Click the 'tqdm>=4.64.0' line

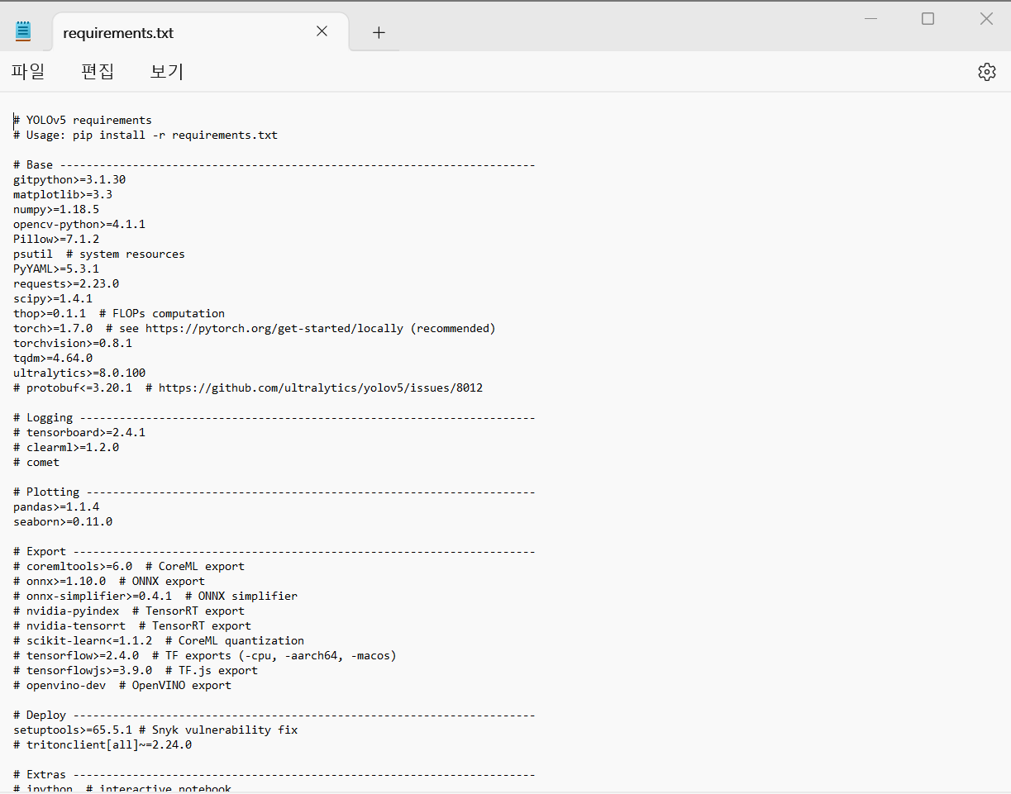[x=53, y=358]
